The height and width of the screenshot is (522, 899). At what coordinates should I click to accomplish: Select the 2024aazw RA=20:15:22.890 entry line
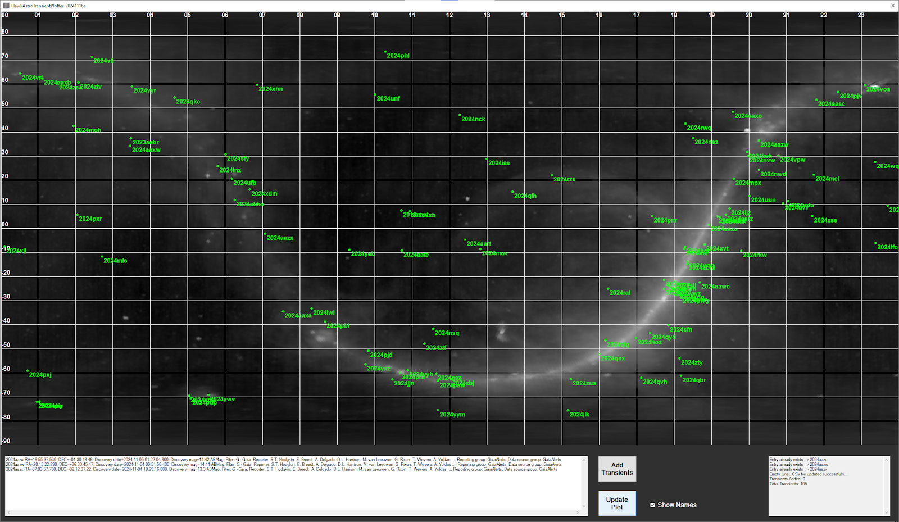283,465
